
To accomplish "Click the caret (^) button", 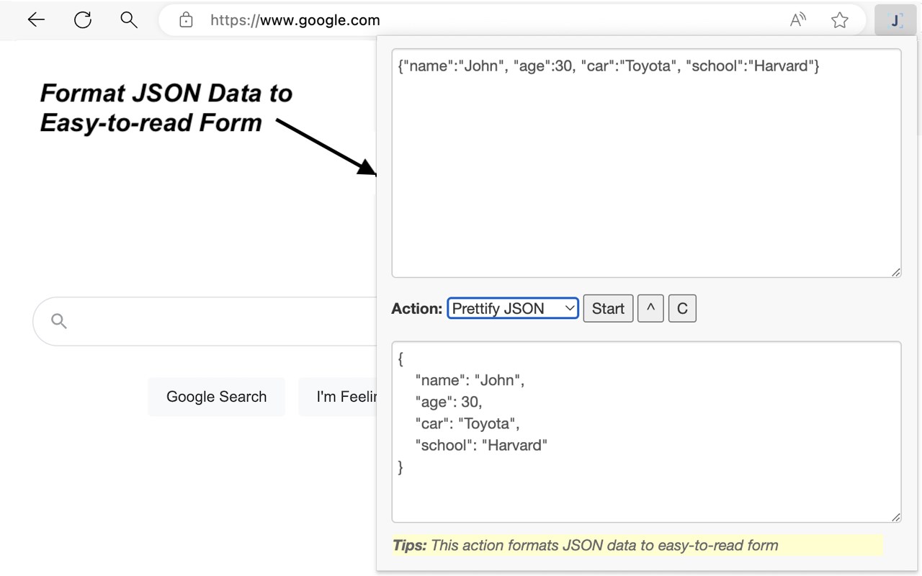I will click(650, 308).
